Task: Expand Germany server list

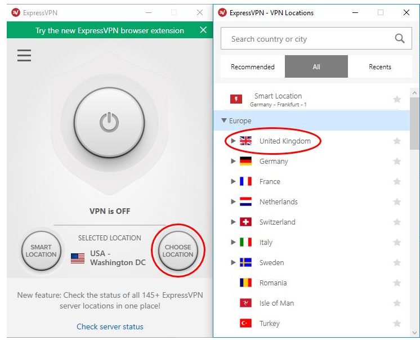Action: (233, 161)
